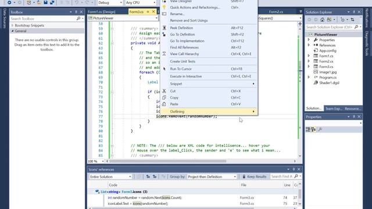The image size is (372, 209).
Task: Open Snippet submenu
Action: click(x=209, y=84)
